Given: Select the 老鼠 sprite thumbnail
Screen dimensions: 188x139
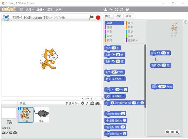Looking at the screenshot, I should (41, 115).
